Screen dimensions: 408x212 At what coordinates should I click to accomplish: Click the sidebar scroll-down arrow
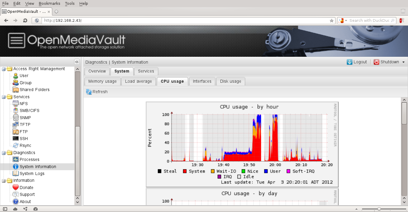coord(77,202)
